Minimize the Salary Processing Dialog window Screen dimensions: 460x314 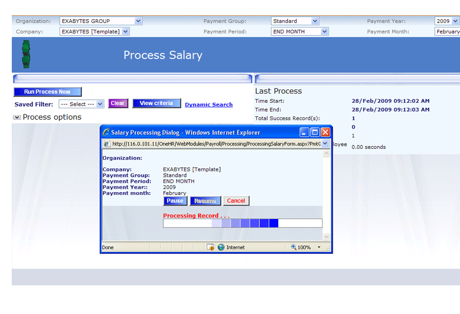coord(304,133)
